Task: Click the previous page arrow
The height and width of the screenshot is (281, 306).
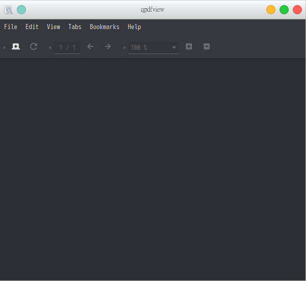Action: coord(90,46)
